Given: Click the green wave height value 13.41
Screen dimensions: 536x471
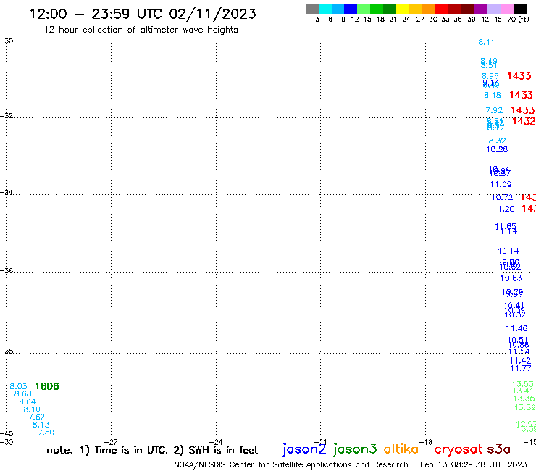Looking at the screenshot, I should click(524, 391).
